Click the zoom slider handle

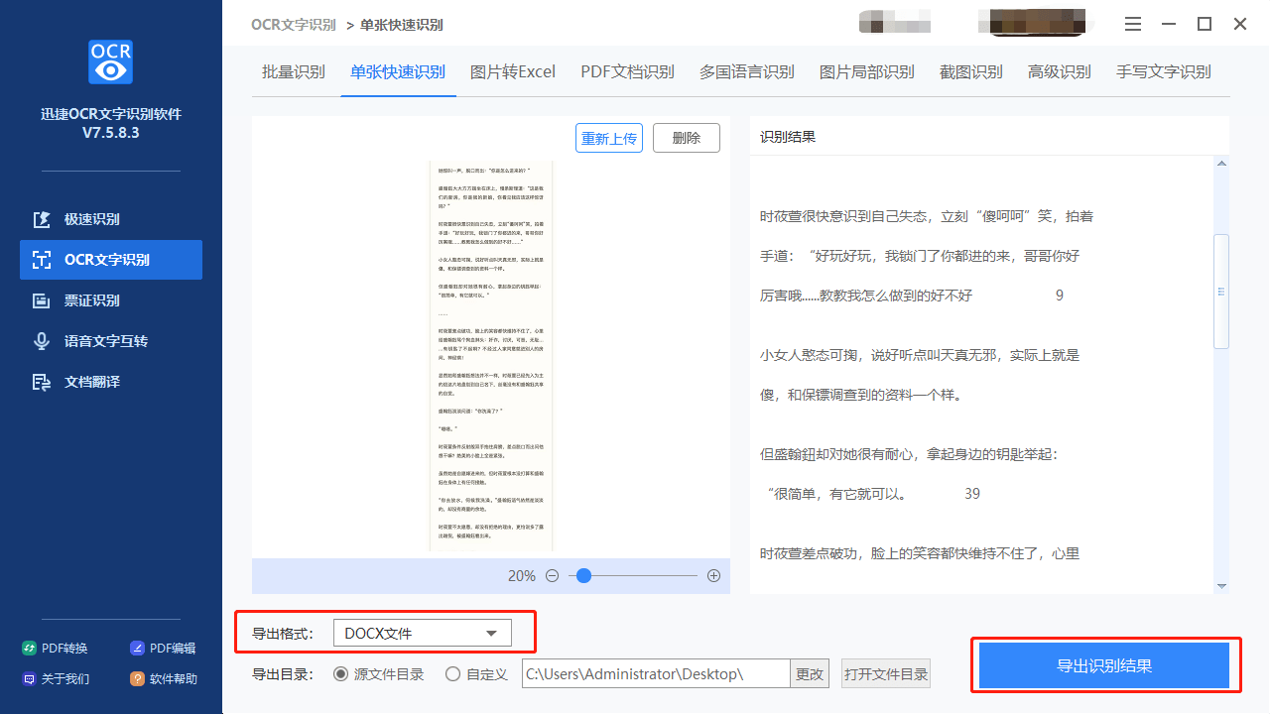pyautogui.click(x=584, y=575)
